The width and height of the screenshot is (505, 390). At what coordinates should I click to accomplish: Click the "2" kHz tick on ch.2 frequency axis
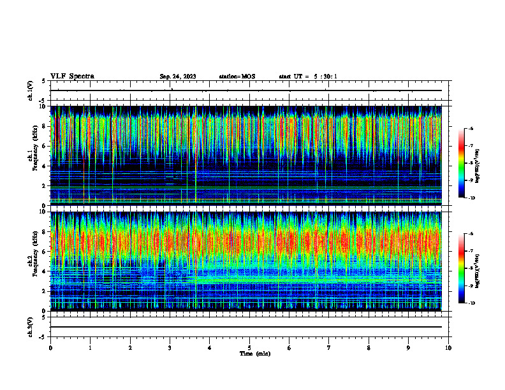pos(45,291)
